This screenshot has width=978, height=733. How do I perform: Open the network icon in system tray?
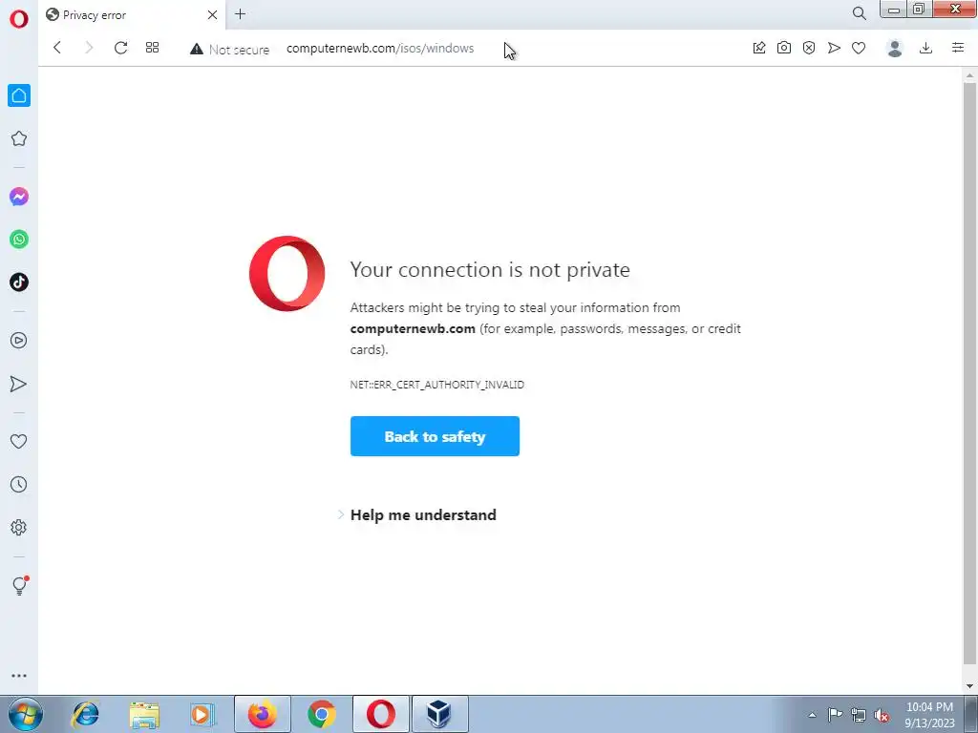coord(859,715)
